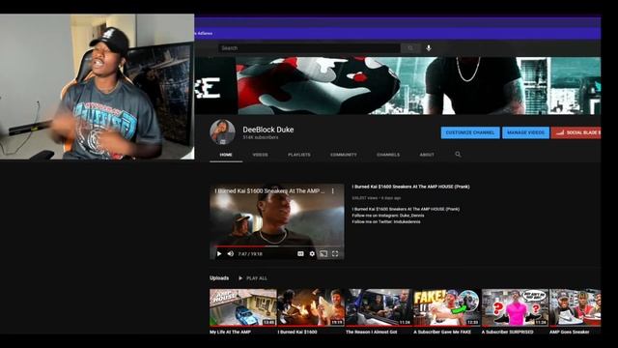618x348 pixels.
Task: Click the webcam overlay video
Action: tap(97, 87)
